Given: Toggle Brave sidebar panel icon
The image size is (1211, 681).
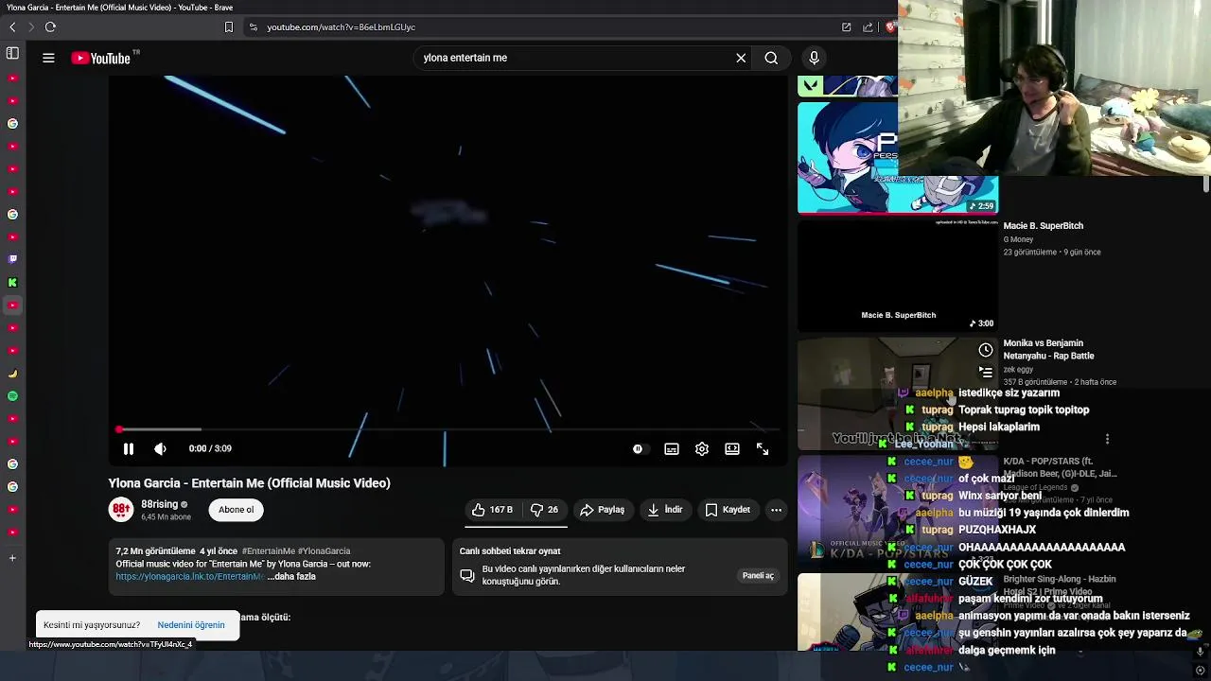Looking at the screenshot, I should click(12, 54).
